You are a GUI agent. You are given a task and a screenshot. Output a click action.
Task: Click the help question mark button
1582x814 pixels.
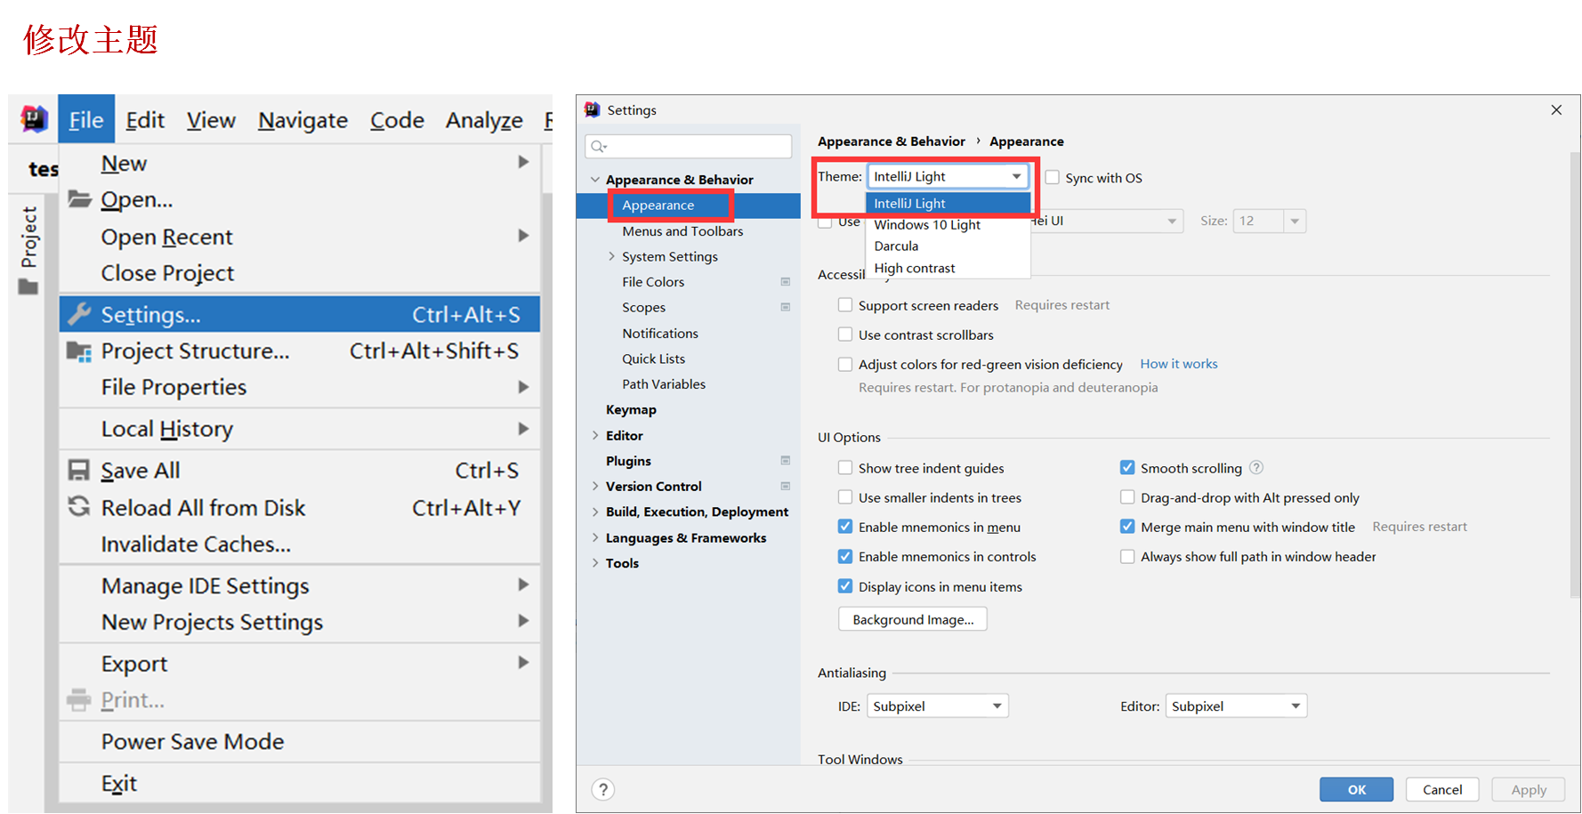pyautogui.click(x=603, y=790)
